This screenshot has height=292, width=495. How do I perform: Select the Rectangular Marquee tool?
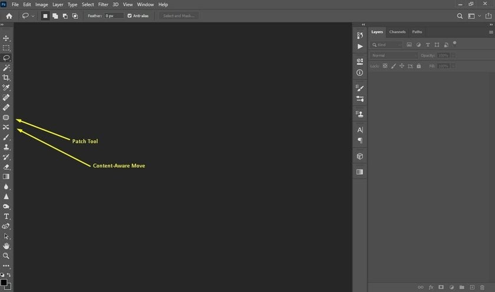click(6, 48)
